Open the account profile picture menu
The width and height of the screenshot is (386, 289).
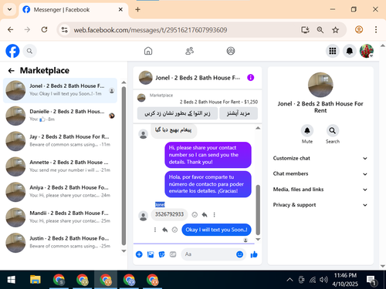click(x=367, y=51)
